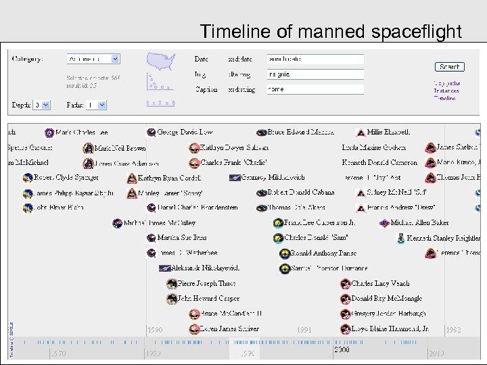
Task: Click mission patch beside Millie Elizabeth
Action: 361,132
